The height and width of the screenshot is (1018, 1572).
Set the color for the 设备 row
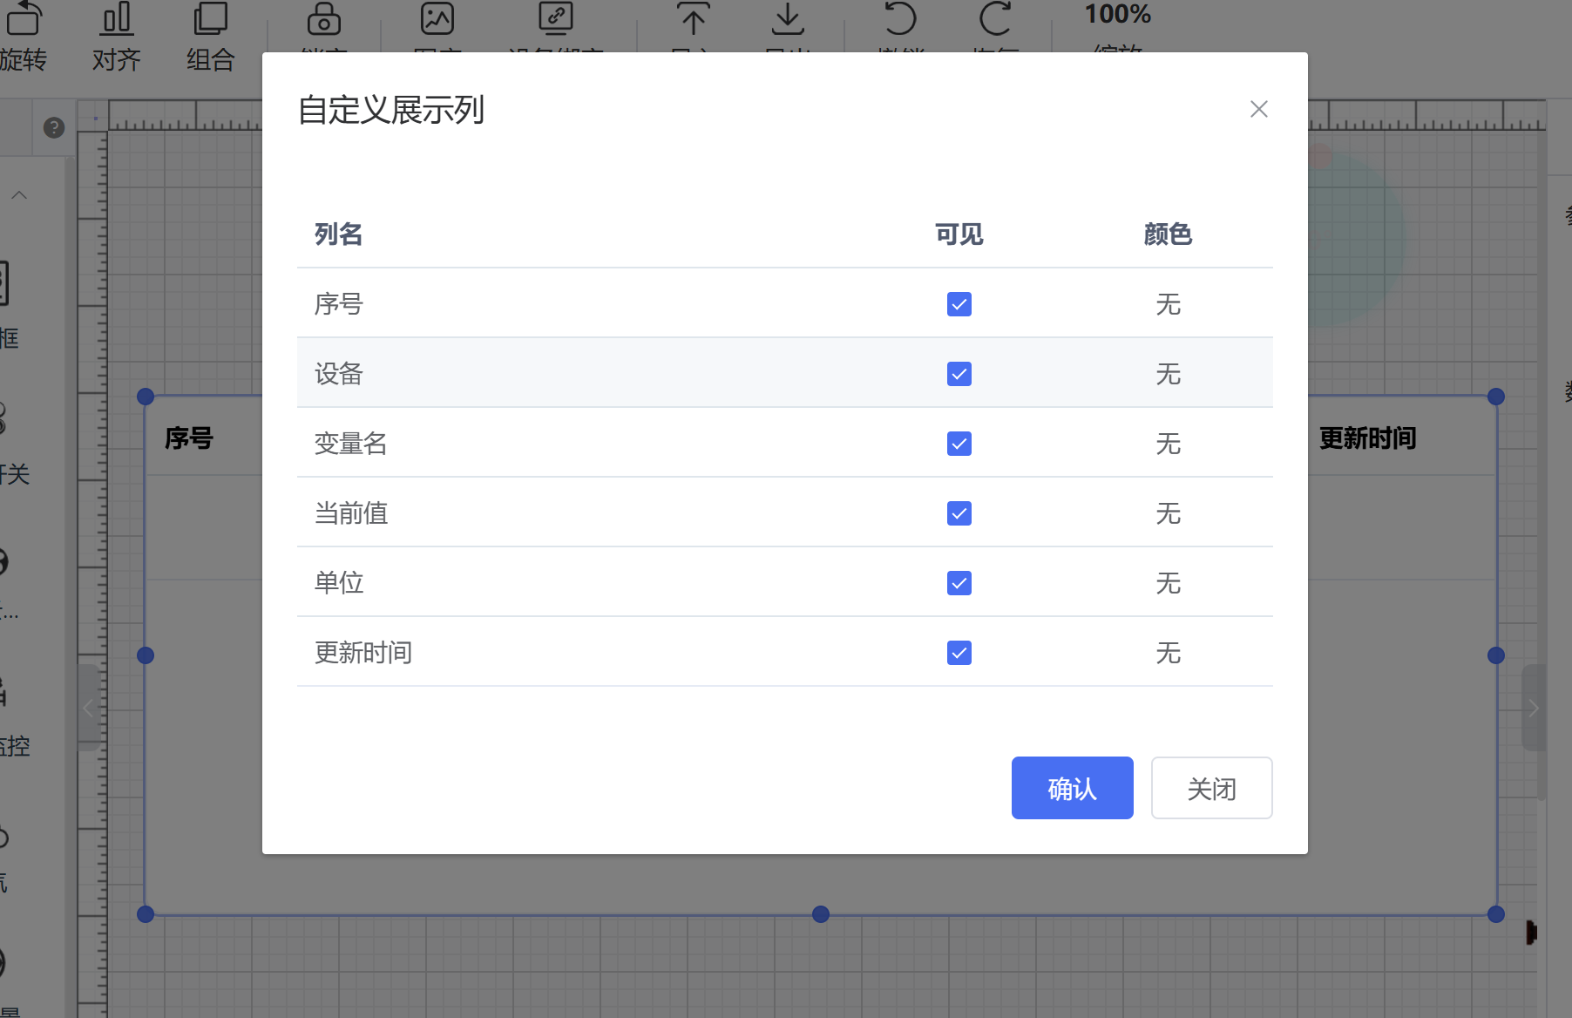point(1168,374)
